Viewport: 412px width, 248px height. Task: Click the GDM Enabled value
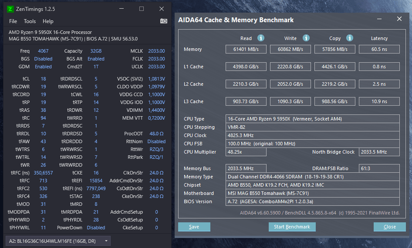[x=43, y=67]
